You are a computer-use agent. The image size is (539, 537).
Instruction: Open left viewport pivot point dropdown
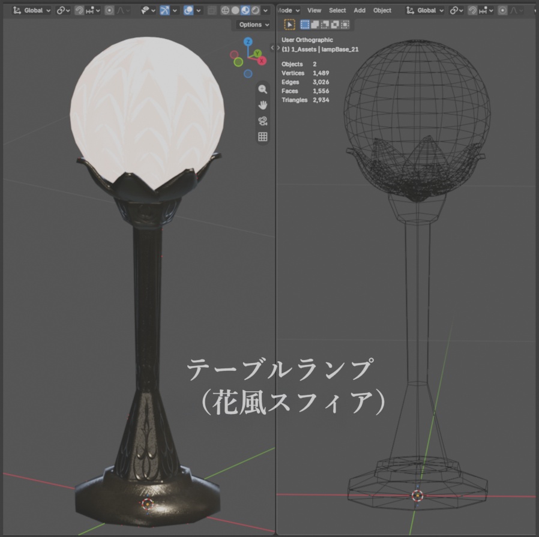coord(63,10)
